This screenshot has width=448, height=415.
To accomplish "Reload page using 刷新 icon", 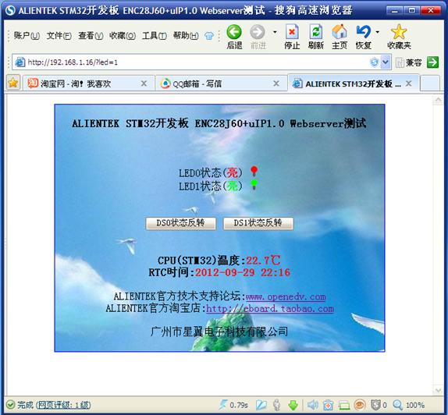I will (316, 32).
